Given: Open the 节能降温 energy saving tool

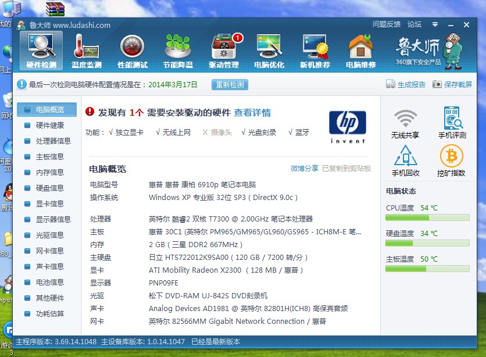Looking at the screenshot, I should click(178, 51).
